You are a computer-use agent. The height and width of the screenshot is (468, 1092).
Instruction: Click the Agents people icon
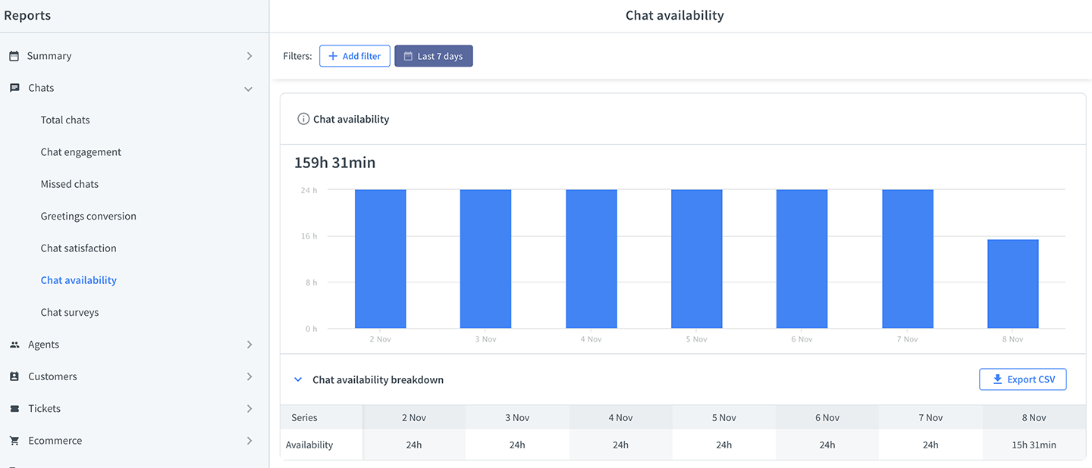click(14, 345)
